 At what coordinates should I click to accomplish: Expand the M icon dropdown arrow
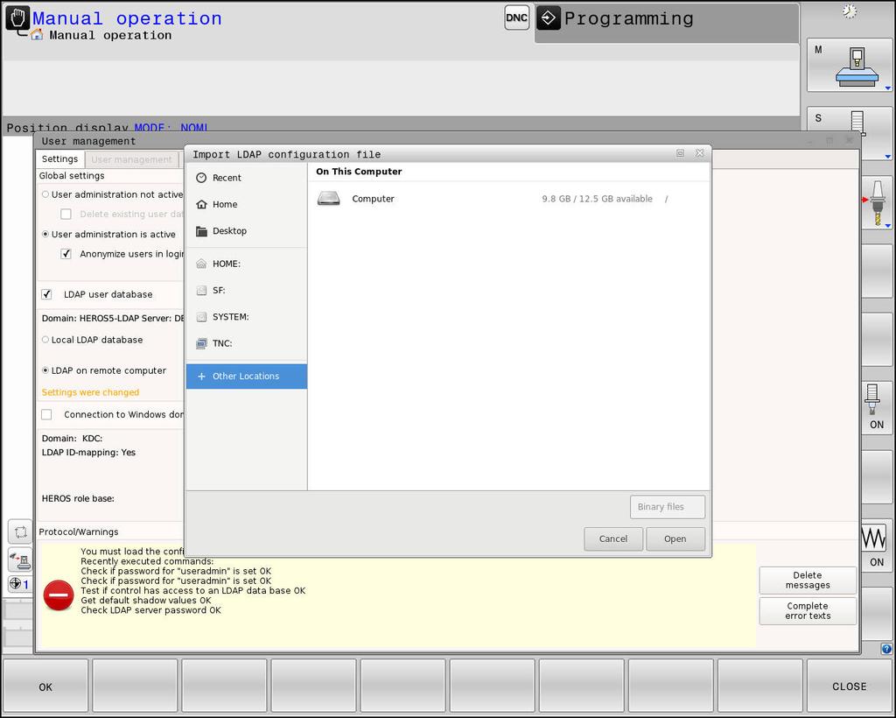click(x=887, y=88)
